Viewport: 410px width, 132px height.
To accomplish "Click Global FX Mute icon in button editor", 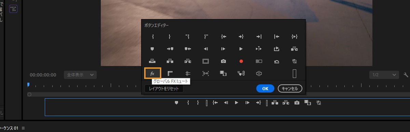I will [x=153, y=73].
